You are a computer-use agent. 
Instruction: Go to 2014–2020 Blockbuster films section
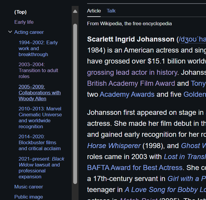point(39,142)
